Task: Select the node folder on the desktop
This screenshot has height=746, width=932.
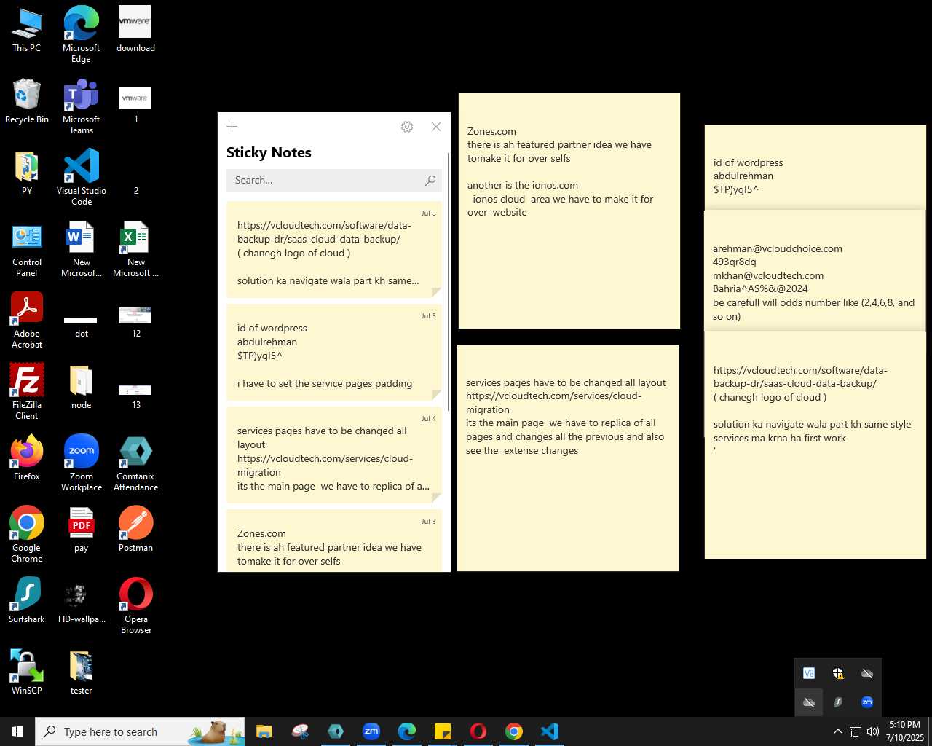Action: click(x=82, y=386)
